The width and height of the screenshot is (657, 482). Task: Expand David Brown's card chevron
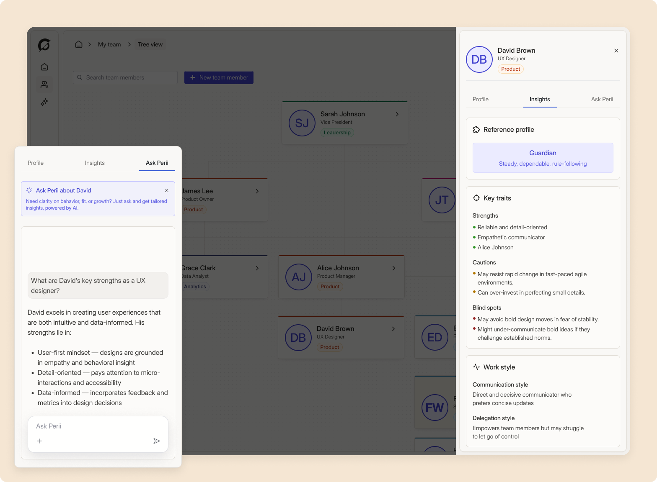[393, 329]
